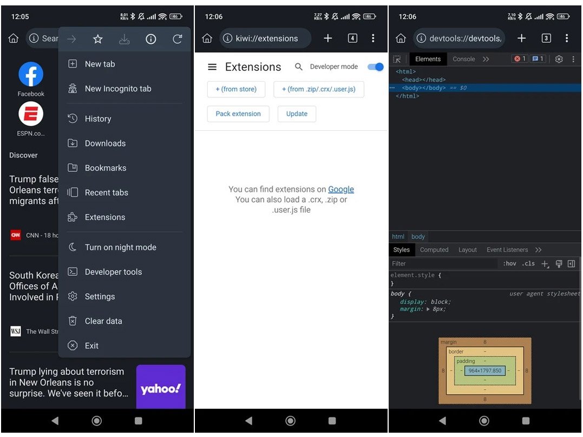Image resolution: width=583 pixels, height=437 pixels.
Task: Click the bookmark star icon
Action: click(x=97, y=38)
